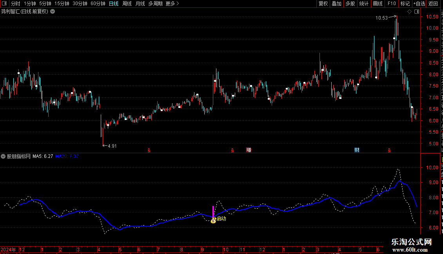Viewport: 443px width, 254px height.
Task: Select the 日线 daily chart tab
Action: (x=114, y=4)
